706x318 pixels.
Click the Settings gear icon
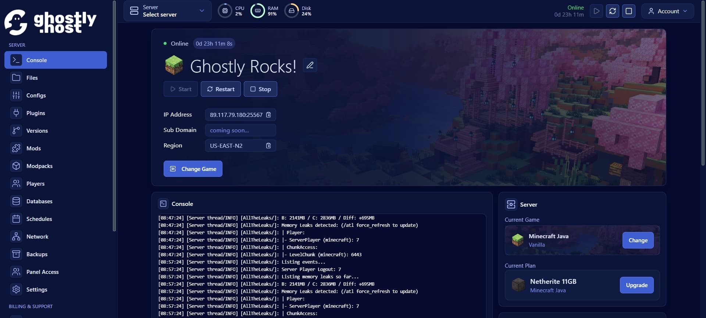(x=16, y=289)
